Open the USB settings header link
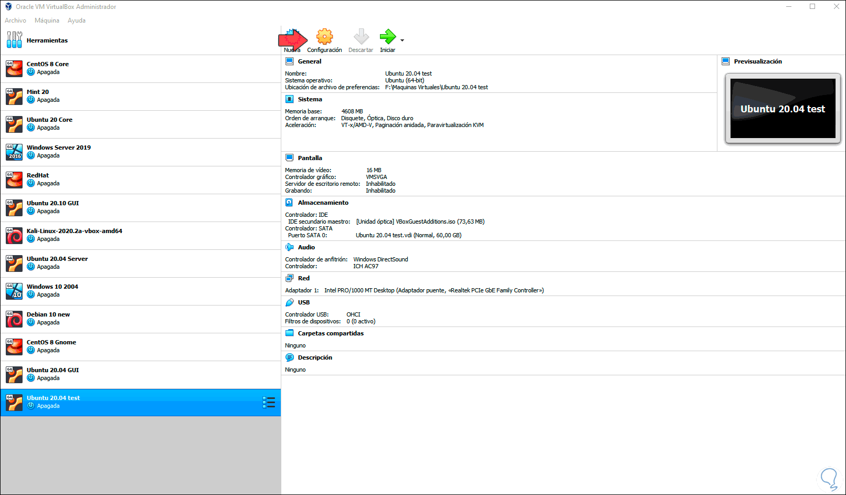This screenshot has width=846, height=495. pyautogui.click(x=304, y=302)
